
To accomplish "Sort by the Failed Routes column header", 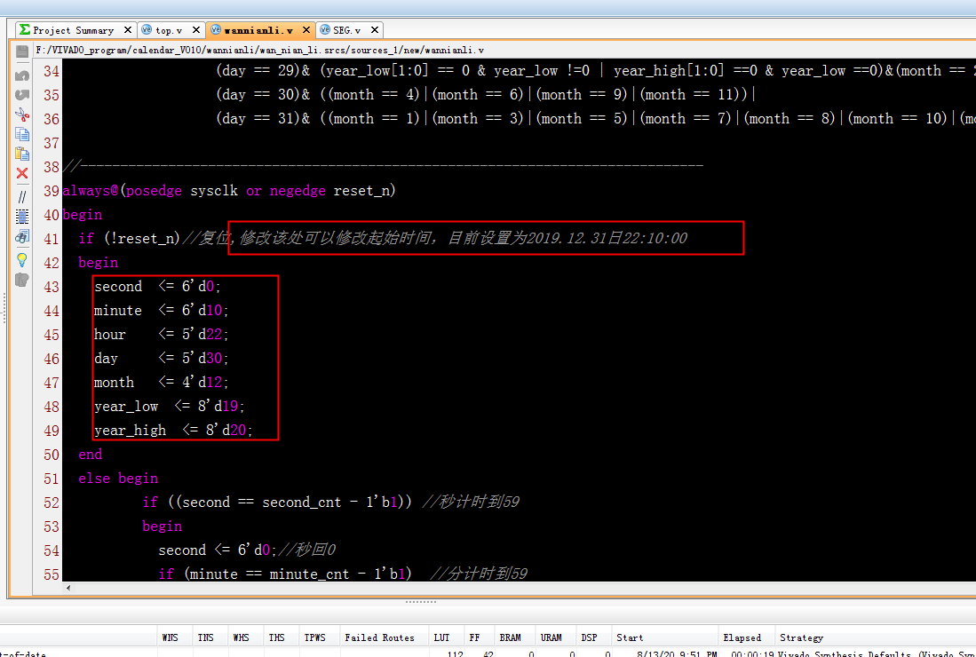I will click(380, 637).
